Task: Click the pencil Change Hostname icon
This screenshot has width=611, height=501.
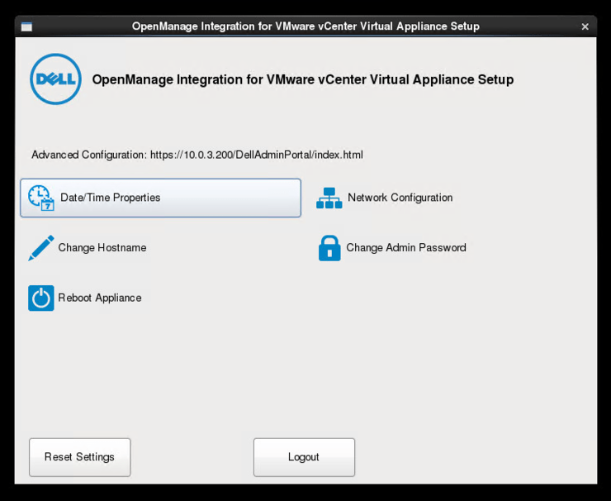Action: tap(41, 248)
